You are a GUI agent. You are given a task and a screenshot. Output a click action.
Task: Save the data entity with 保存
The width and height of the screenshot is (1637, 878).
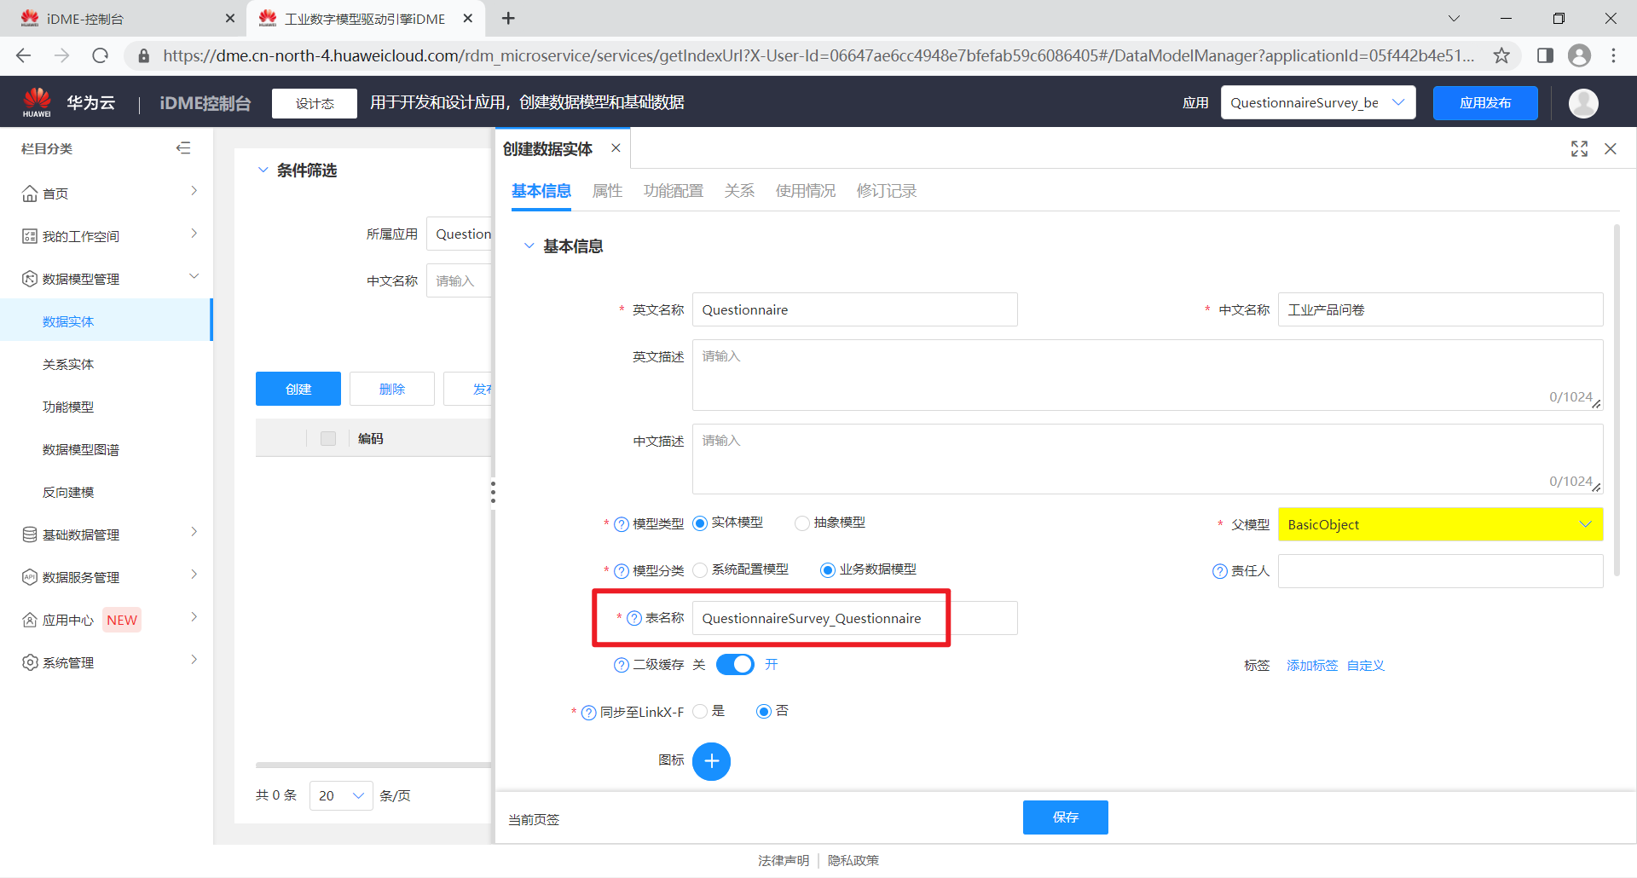1066,817
